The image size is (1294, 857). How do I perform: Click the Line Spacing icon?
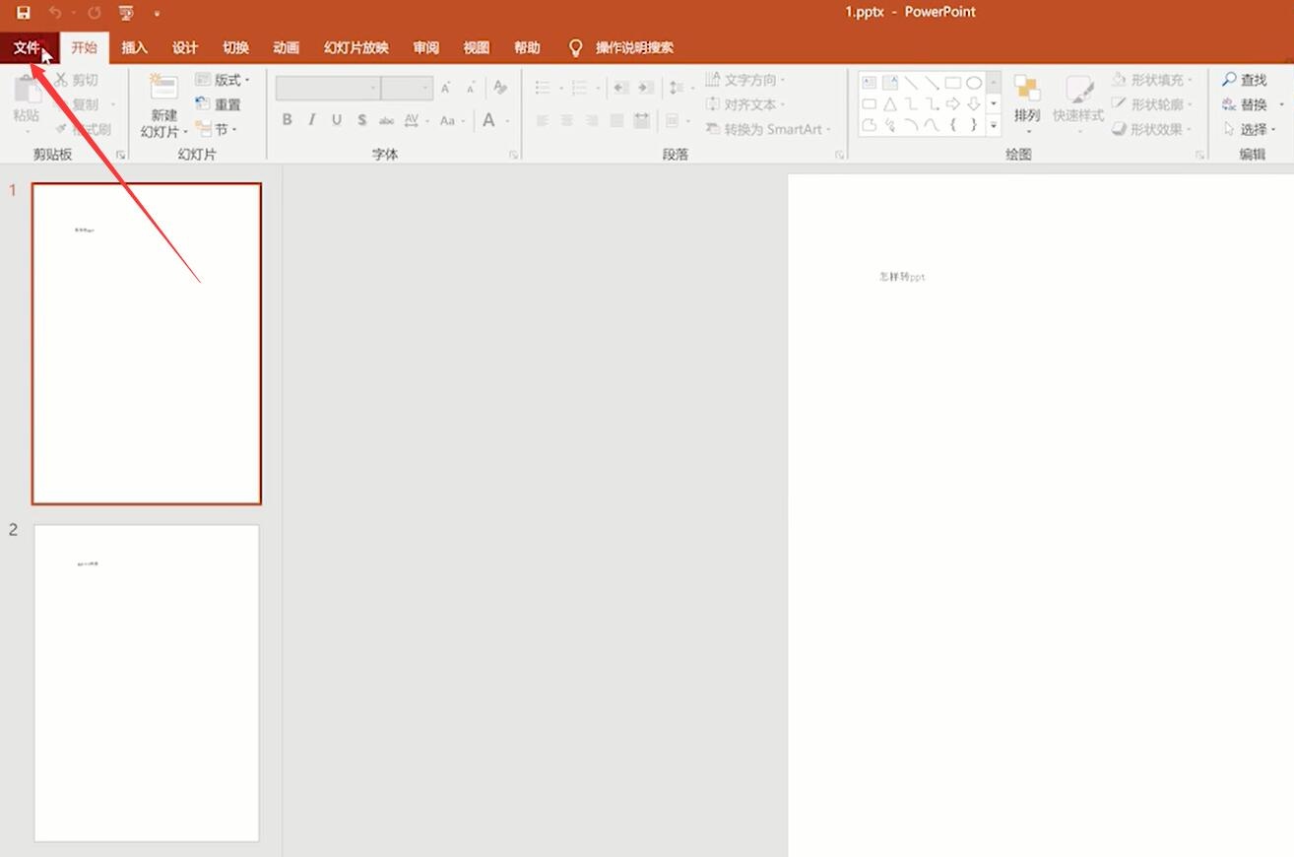click(x=676, y=88)
